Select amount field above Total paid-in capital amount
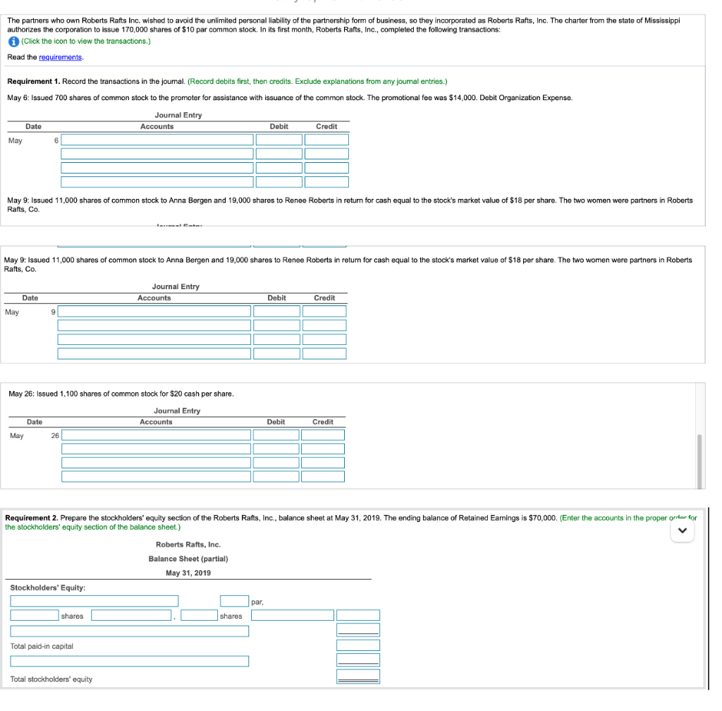Viewport: 722px width, 711px height. tap(358, 630)
